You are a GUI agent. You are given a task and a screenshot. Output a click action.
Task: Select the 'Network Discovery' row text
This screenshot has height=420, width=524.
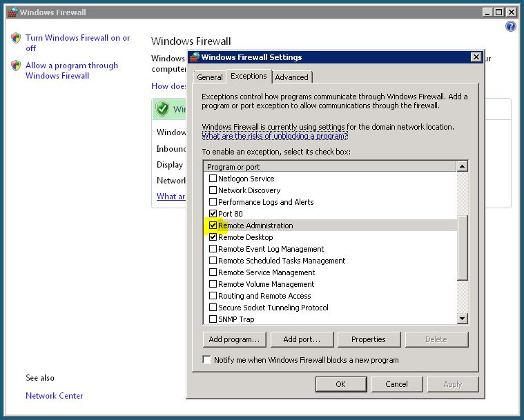pos(249,190)
